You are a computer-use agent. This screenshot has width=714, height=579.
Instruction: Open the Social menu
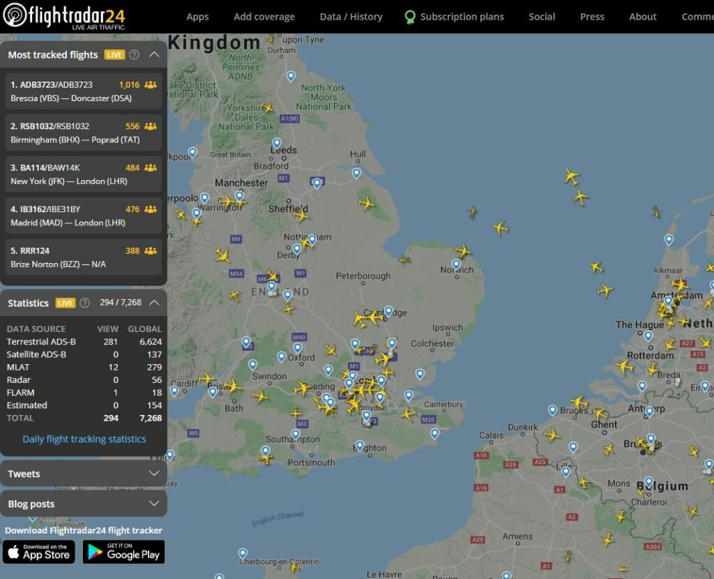tap(542, 17)
